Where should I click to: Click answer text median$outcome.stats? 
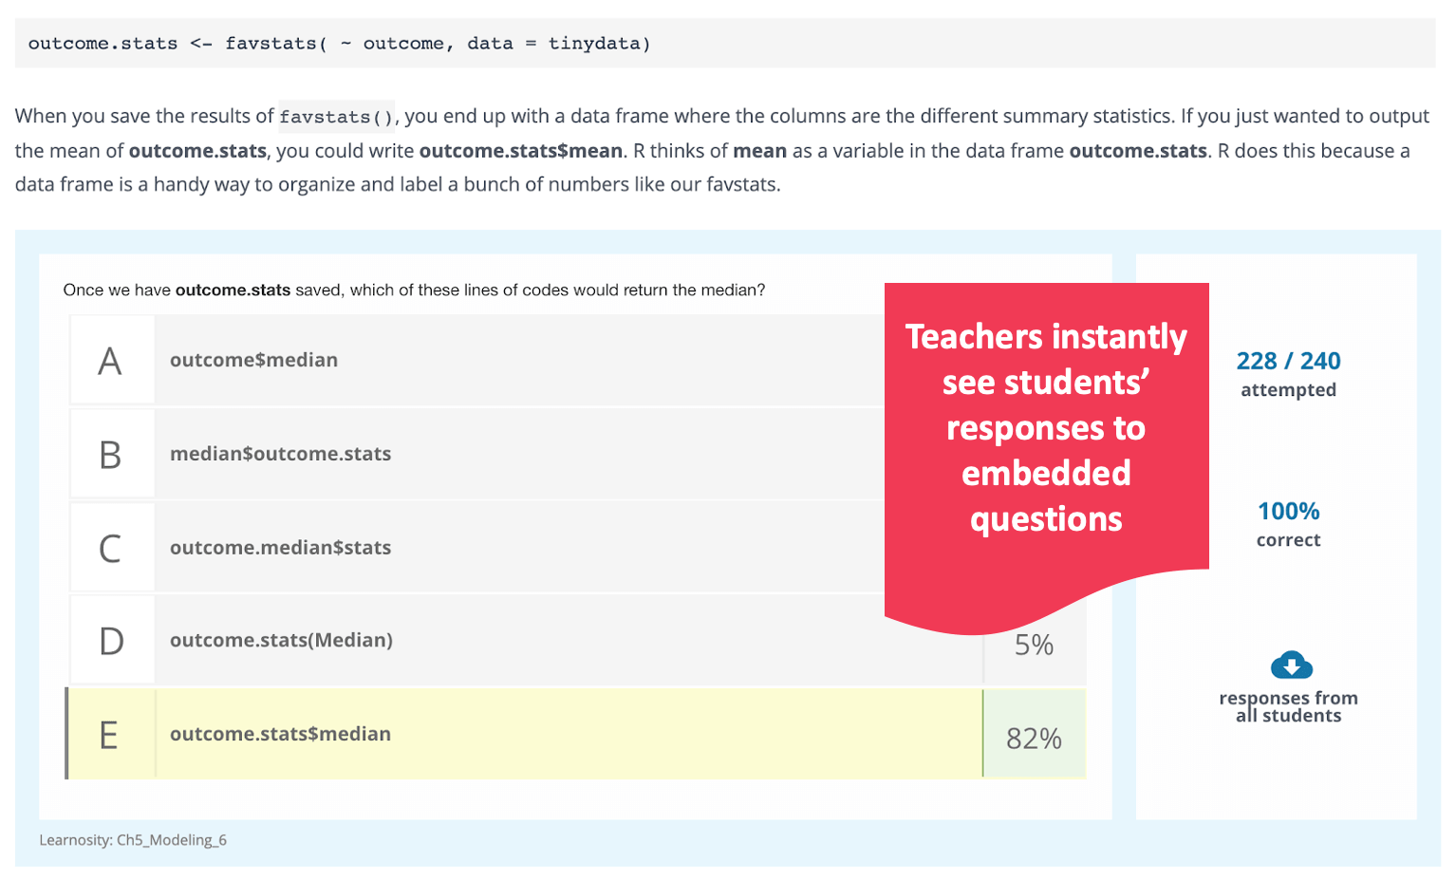(280, 454)
